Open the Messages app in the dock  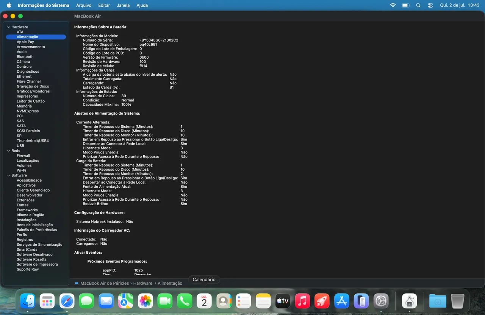point(86,301)
